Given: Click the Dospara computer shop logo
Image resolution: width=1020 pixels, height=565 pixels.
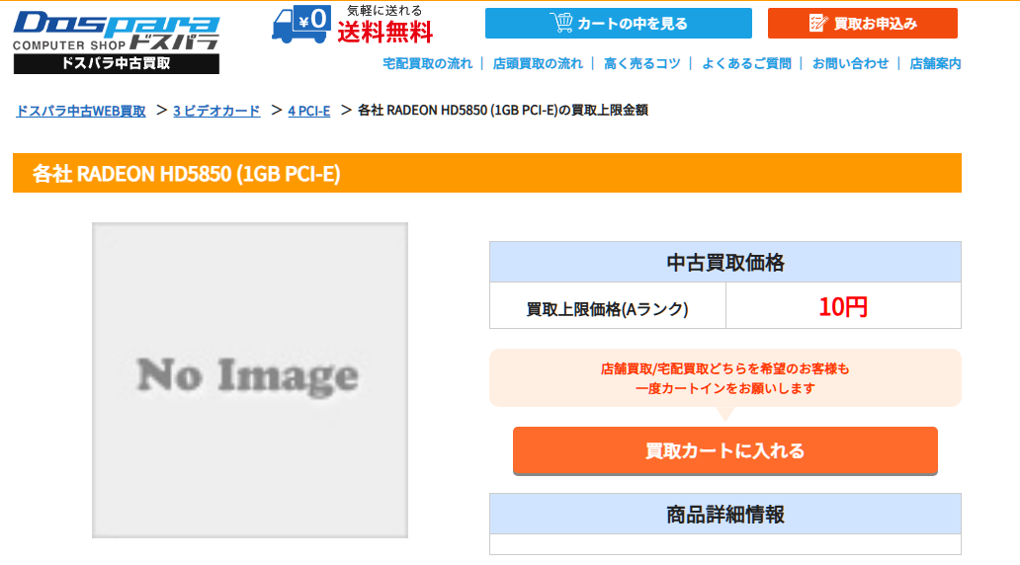Looking at the screenshot, I should coord(116,30).
